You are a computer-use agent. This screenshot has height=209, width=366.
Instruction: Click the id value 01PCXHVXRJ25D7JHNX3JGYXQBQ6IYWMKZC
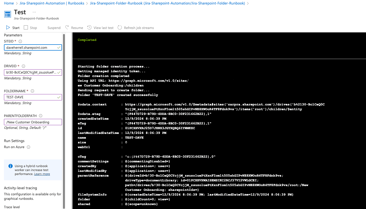(160, 128)
